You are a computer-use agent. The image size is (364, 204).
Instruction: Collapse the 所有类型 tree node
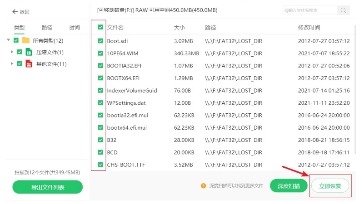[x=9, y=40]
